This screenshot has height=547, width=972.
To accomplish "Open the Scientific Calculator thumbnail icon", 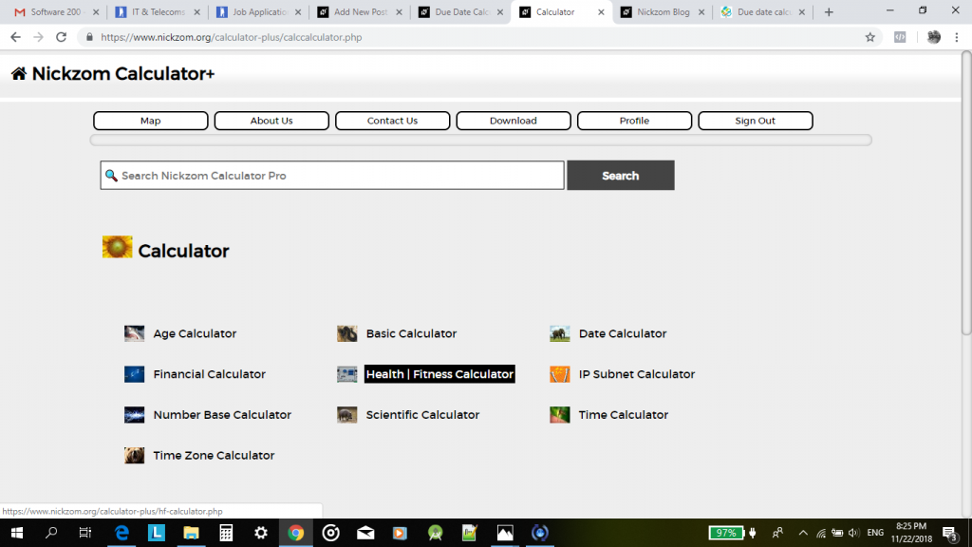I will coord(347,415).
